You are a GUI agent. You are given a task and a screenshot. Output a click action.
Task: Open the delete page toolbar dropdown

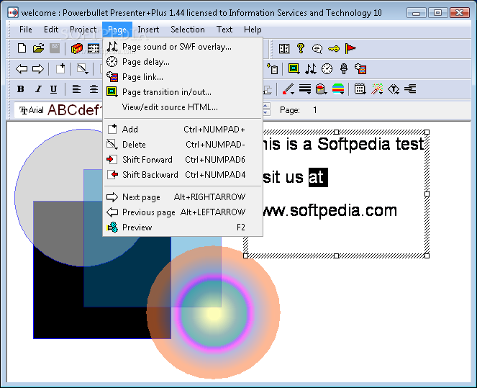pos(83,69)
